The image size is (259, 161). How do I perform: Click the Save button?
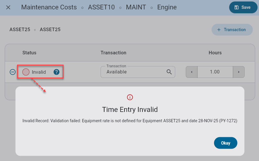[243, 7]
